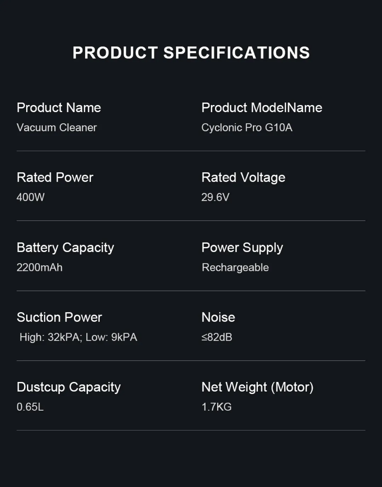The width and height of the screenshot is (382, 487).
Task: Click the Net Weight (Motor) label
Action: coord(257,387)
